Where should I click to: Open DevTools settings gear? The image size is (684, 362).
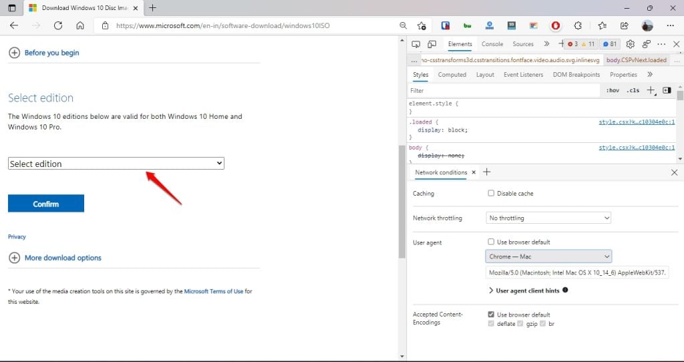pyautogui.click(x=630, y=44)
